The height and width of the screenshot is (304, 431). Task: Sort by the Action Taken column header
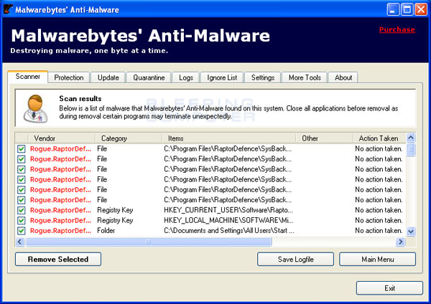pyautogui.click(x=379, y=138)
